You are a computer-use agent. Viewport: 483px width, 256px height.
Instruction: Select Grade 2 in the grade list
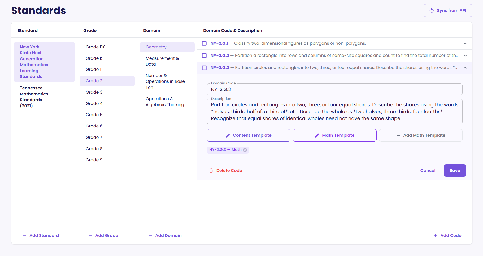tap(107, 81)
